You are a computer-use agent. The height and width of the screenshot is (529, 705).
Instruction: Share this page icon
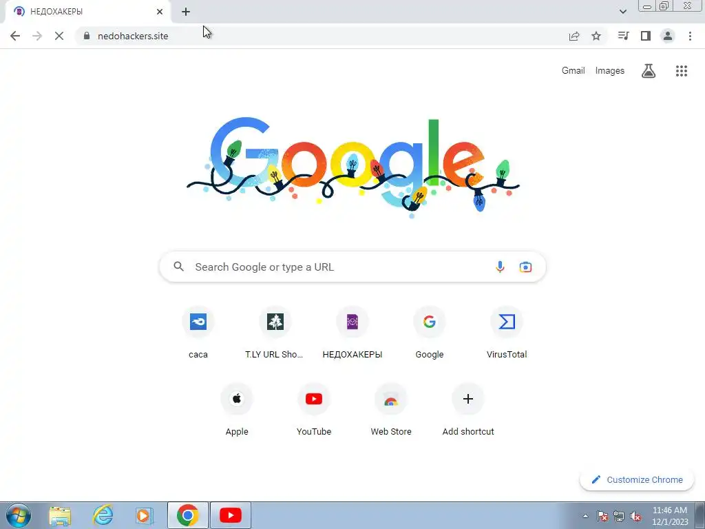[x=574, y=36]
